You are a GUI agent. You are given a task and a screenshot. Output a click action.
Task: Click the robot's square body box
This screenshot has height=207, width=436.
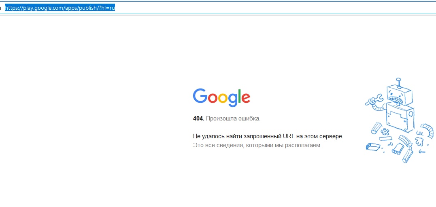click(399, 118)
